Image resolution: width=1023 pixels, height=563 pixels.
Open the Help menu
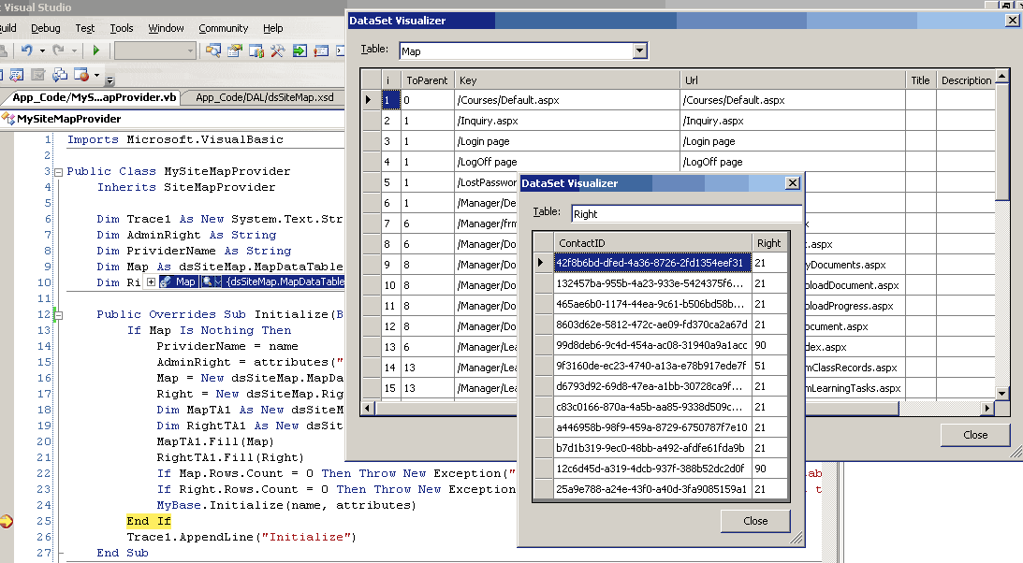pyautogui.click(x=272, y=28)
